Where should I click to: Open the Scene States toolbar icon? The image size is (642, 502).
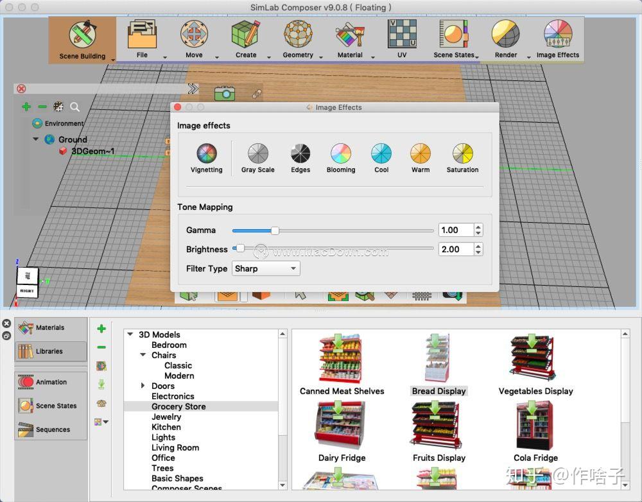(454, 34)
